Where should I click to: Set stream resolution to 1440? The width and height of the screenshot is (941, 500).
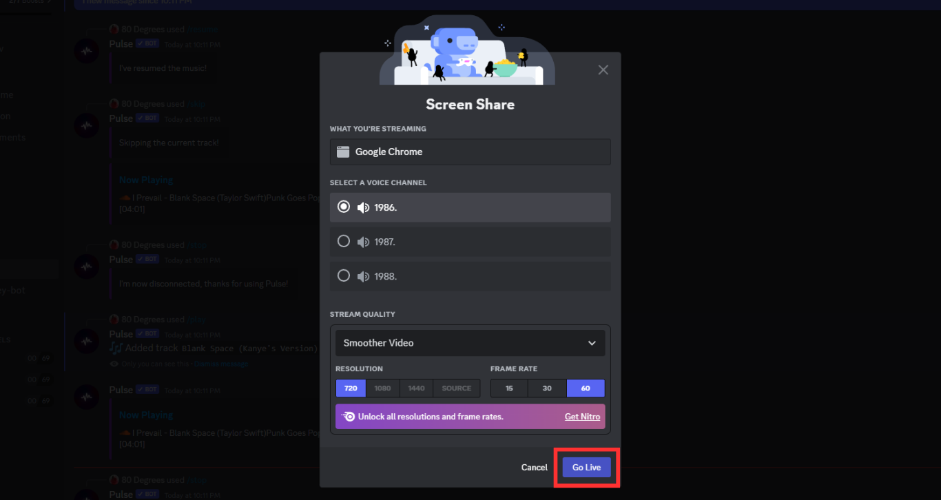click(416, 388)
